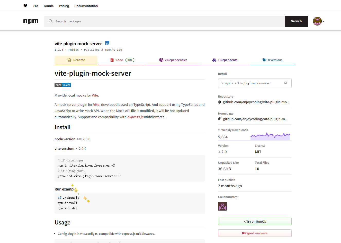
Task: Click the heart icon in top bar
Action: tap(25, 6)
